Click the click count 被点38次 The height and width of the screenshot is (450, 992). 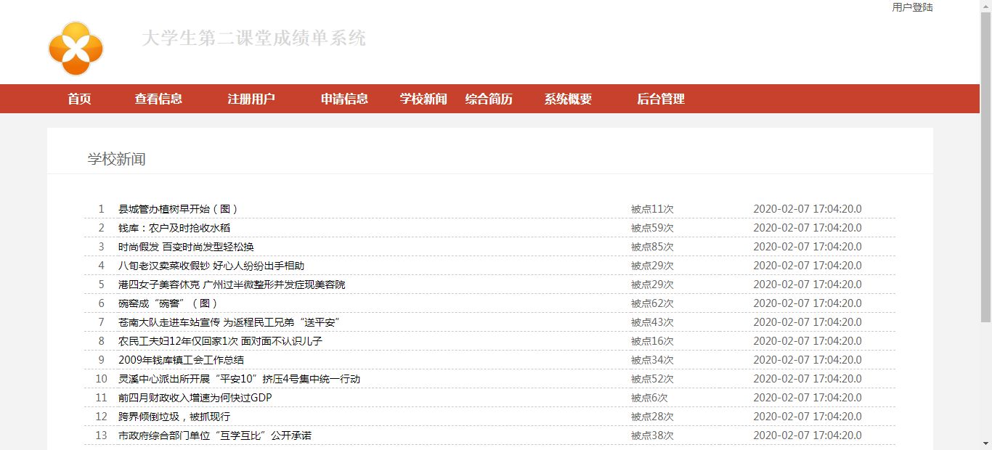[x=652, y=435]
